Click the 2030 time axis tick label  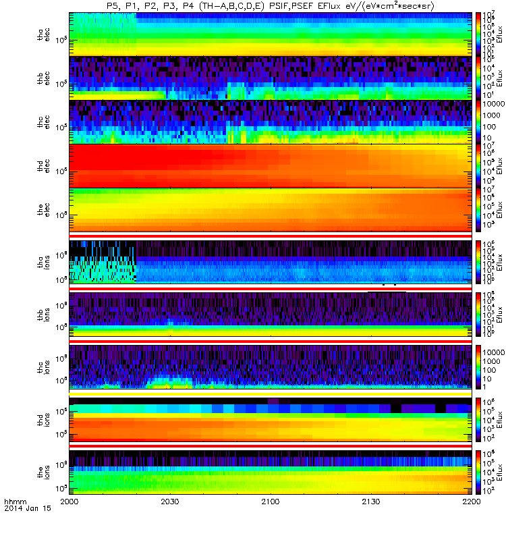170,502
